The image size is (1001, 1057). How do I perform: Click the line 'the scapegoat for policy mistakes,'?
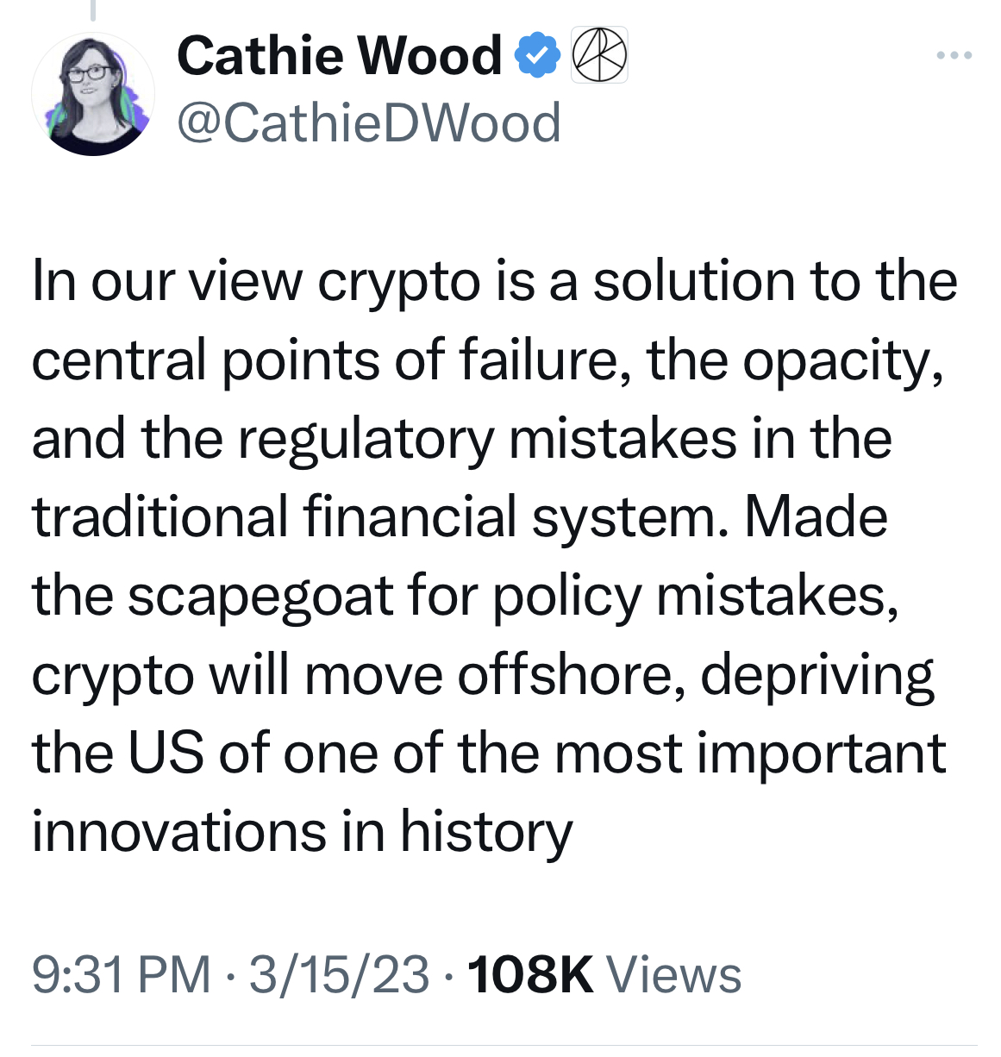point(466,596)
